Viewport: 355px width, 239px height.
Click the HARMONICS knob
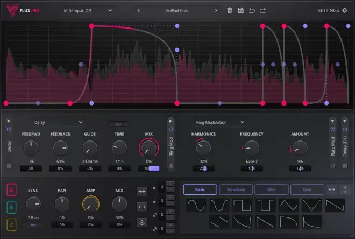(203, 148)
